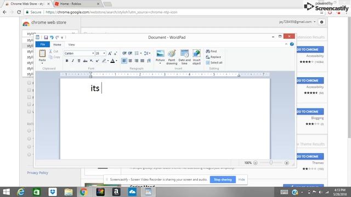This screenshot has height=197, width=351.
Task: Zoom in with the plus button
Action: point(286,163)
